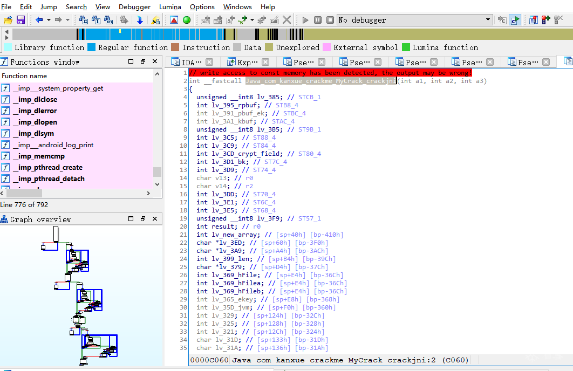Save the database with floppy icon
Viewport: 573px width, 371px height.
pyautogui.click(x=21, y=20)
